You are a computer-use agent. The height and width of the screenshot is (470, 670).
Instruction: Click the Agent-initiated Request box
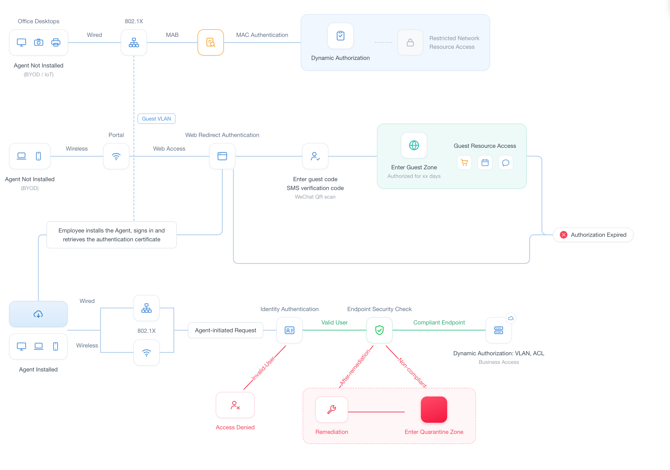click(x=226, y=330)
